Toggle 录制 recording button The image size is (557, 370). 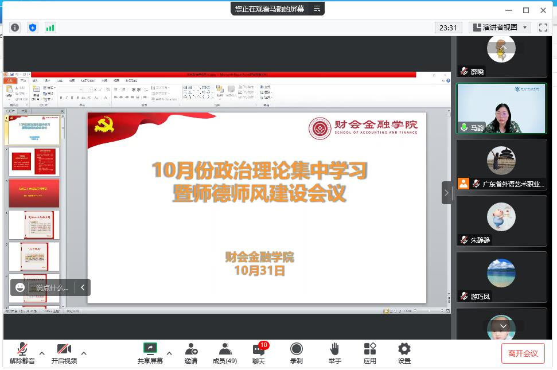click(x=296, y=353)
